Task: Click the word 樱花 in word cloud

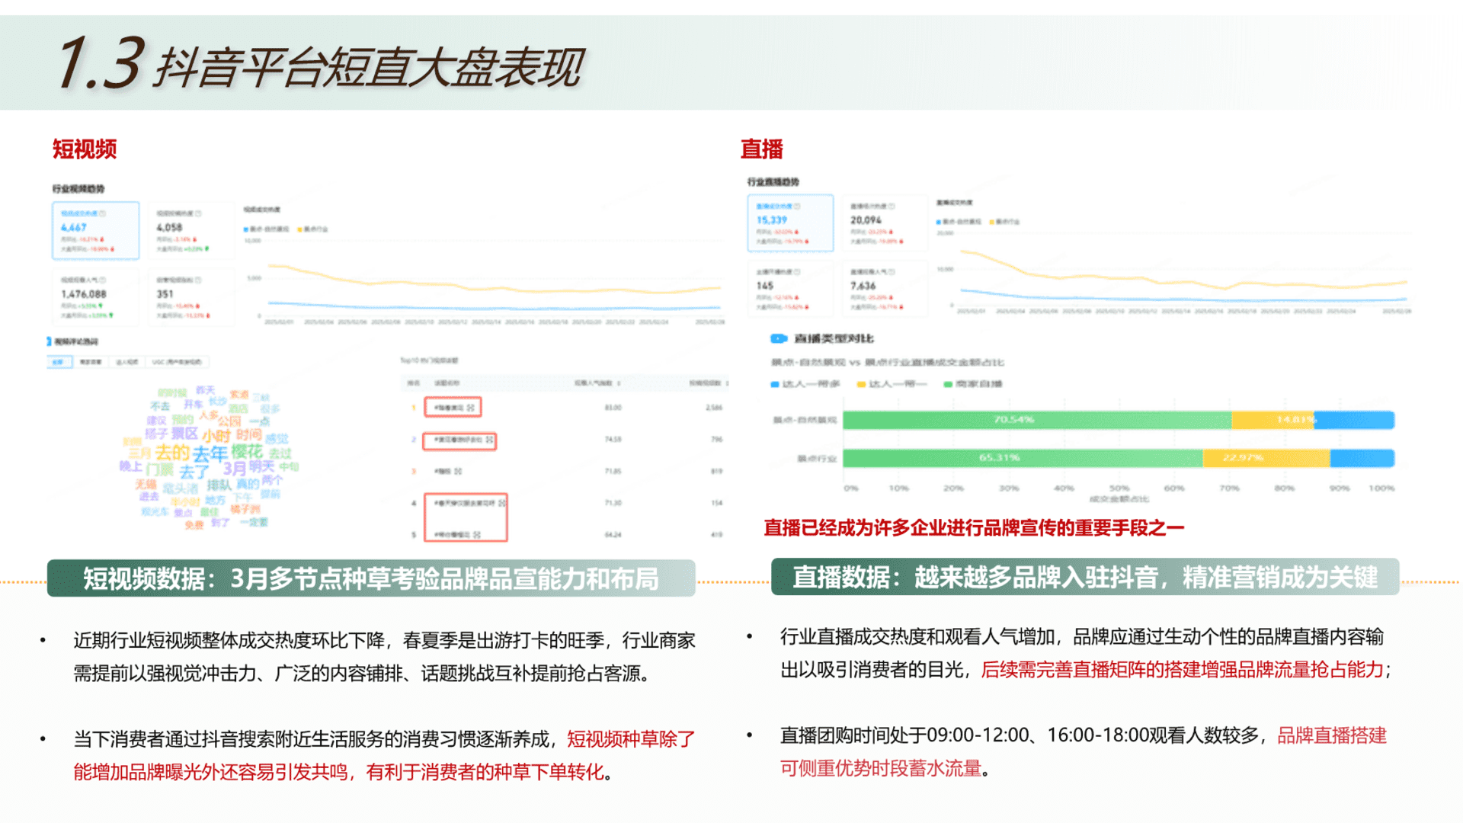Action: (x=247, y=451)
